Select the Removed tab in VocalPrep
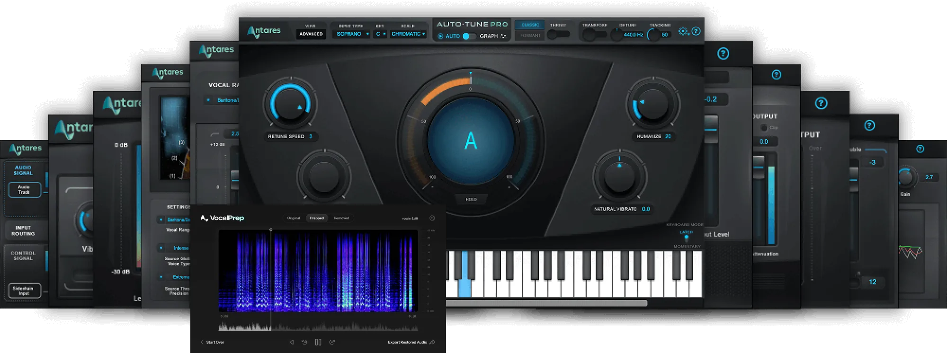Viewport: 947px width, 353px height. pos(341,218)
